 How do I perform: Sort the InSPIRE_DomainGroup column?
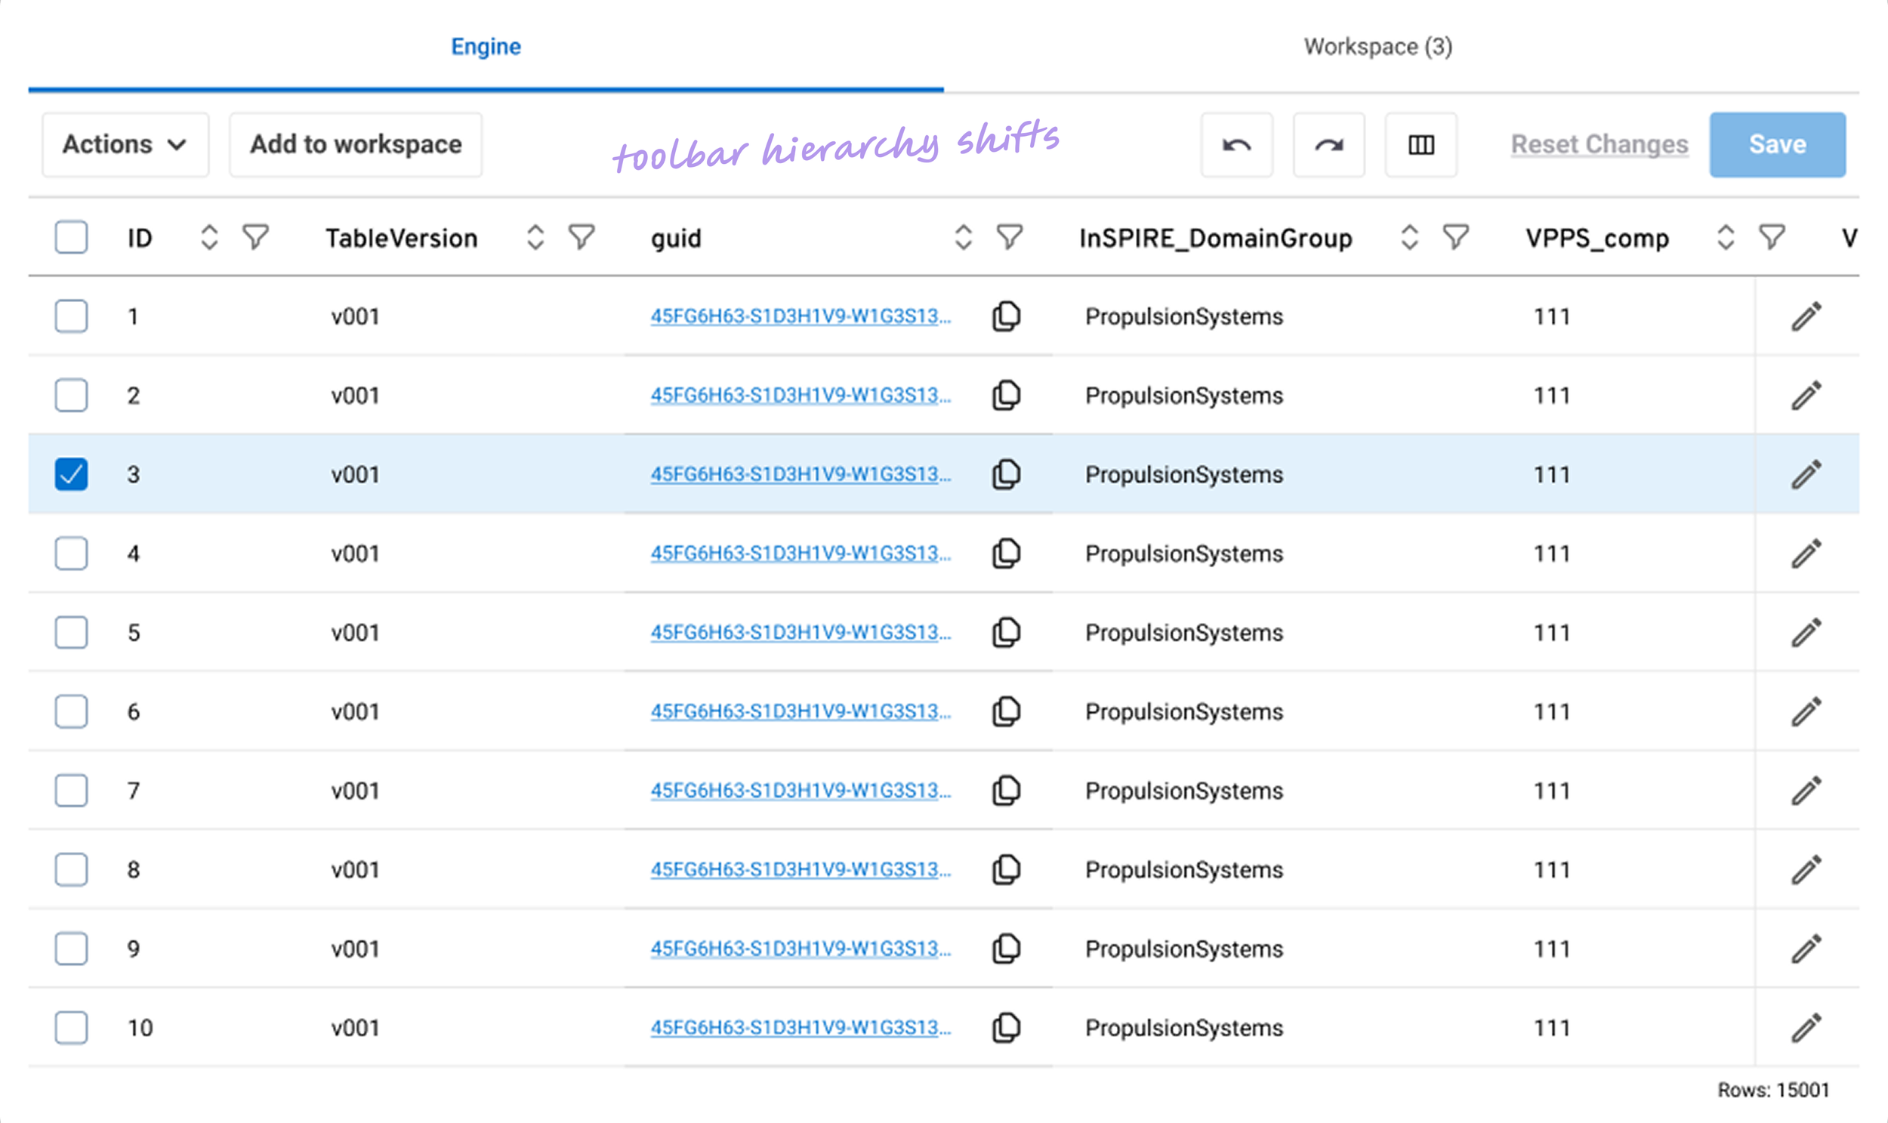point(1409,238)
